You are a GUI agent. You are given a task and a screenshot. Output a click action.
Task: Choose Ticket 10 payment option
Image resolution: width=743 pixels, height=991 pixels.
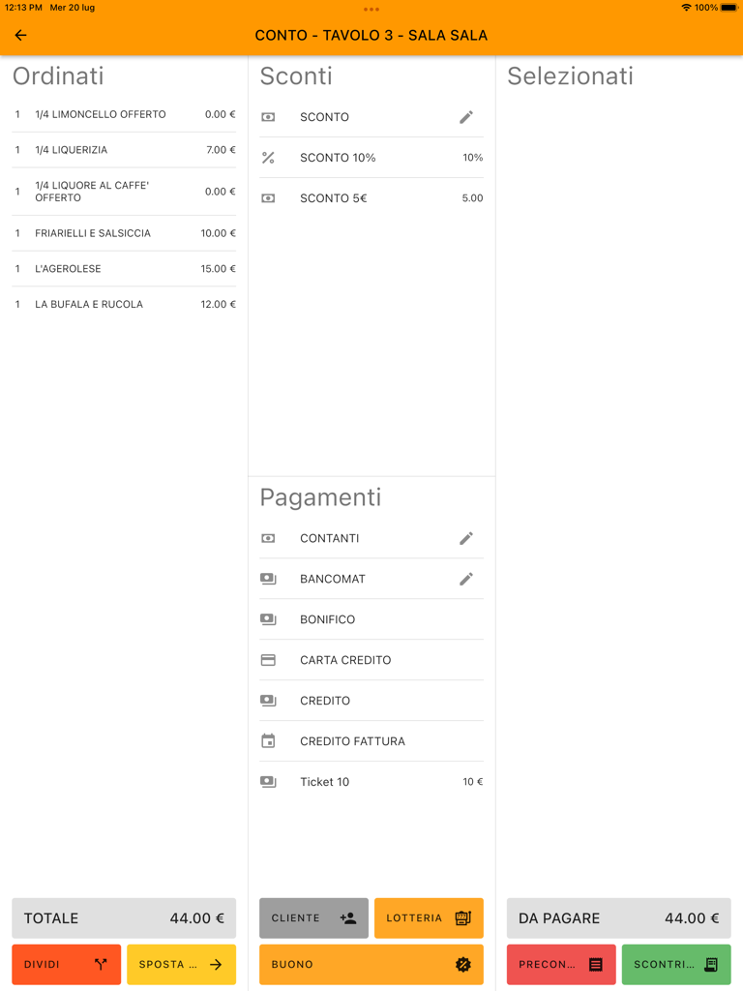point(371,782)
